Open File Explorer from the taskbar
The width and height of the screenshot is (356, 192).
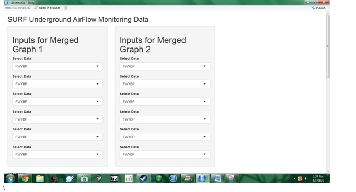(x=40, y=178)
